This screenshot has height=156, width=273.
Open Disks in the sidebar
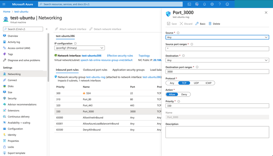[11, 86]
